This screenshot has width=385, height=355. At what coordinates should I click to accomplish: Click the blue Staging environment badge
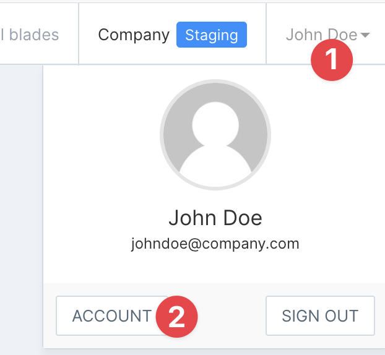pyautogui.click(x=211, y=35)
